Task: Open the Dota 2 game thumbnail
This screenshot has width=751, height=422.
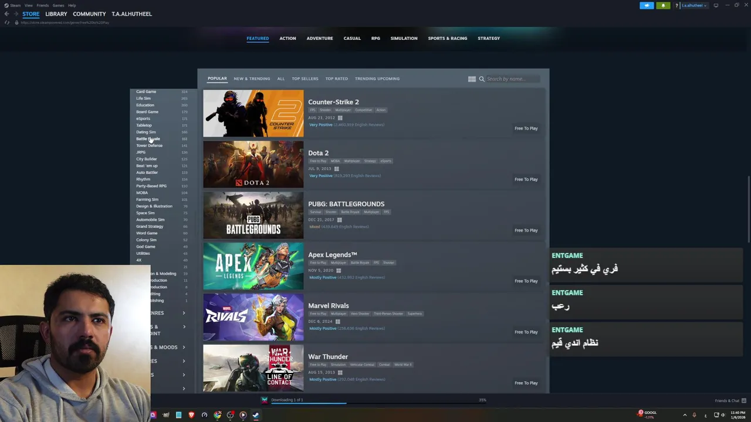Action: coord(253,164)
